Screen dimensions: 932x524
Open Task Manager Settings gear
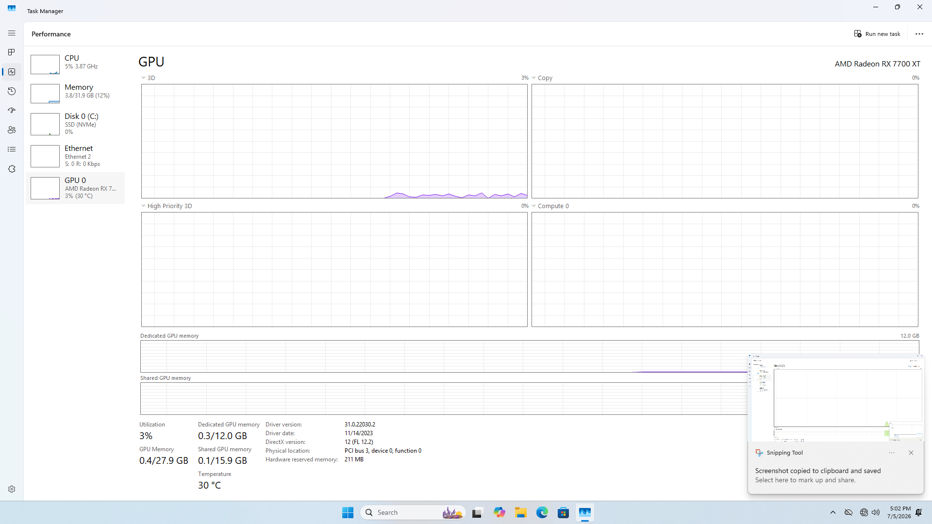pos(12,489)
